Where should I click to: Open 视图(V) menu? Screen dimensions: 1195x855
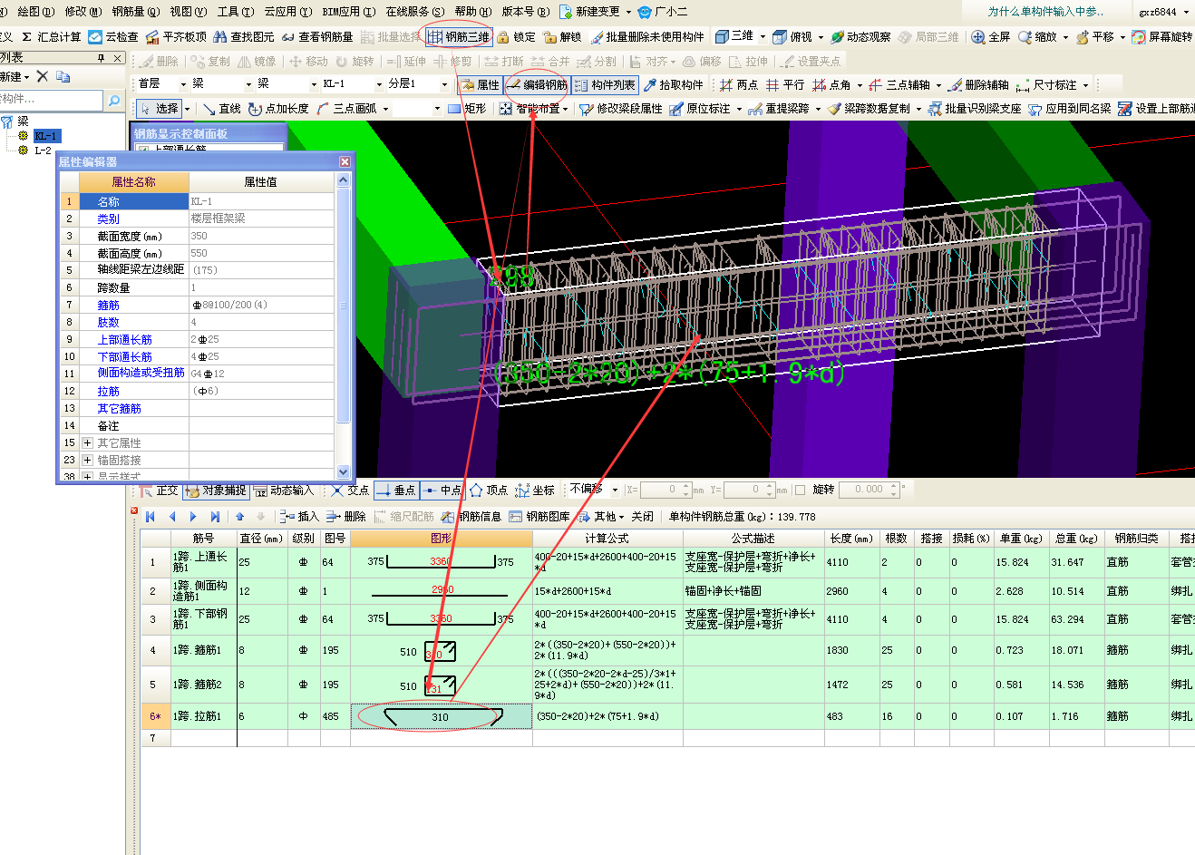[x=189, y=12]
